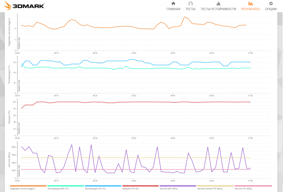Toggle the pink Частота ГПУ legend bar
Screen dimensions: 283x192
253,186
